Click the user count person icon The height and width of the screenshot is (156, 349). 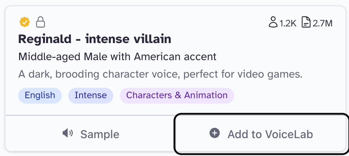point(273,23)
